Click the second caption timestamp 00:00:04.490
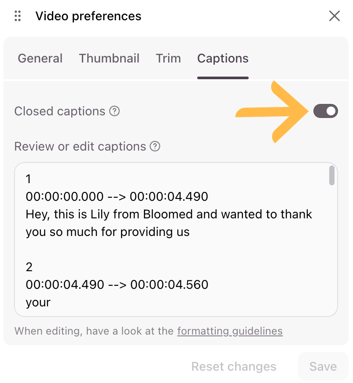 (65, 284)
